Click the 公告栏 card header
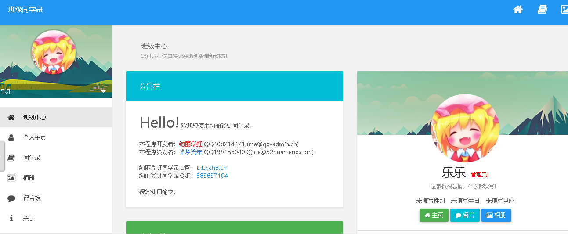 235,86
